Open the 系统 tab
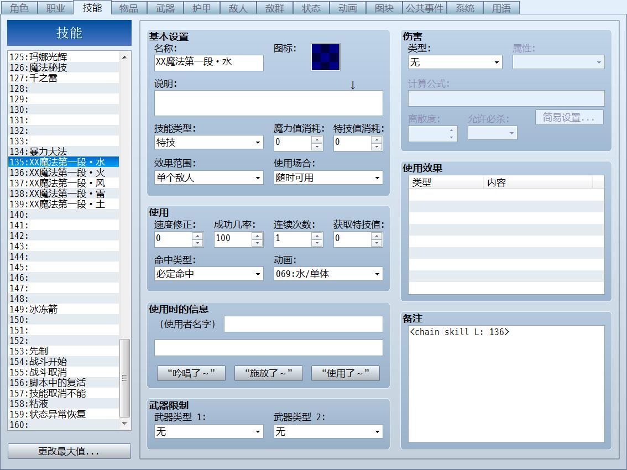The image size is (627, 470). coord(465,8)
